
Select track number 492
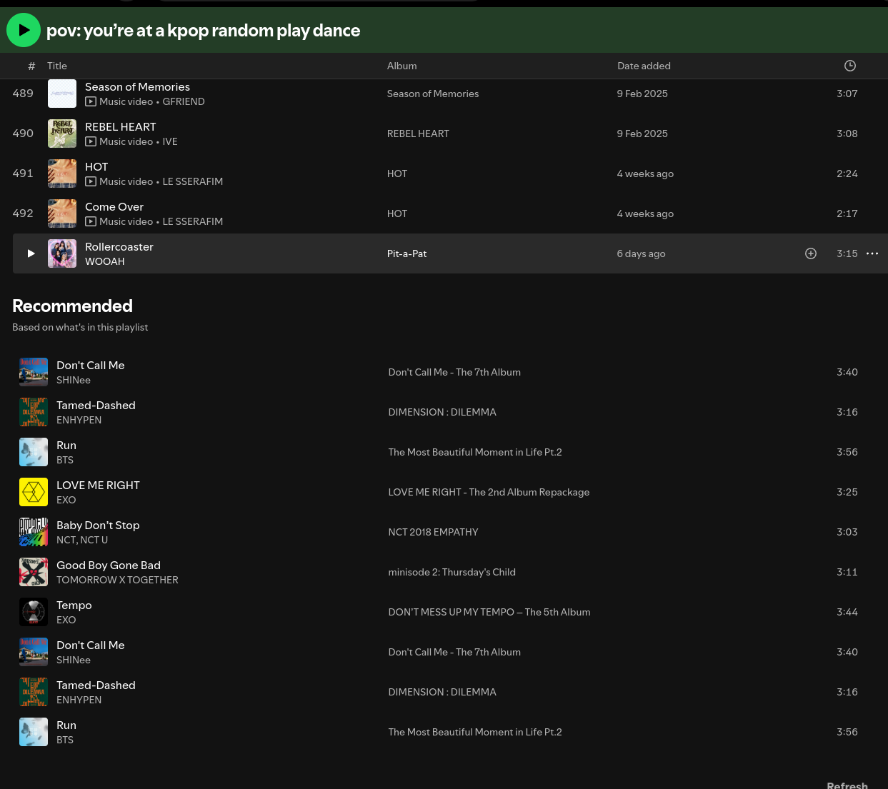[23, 213]
